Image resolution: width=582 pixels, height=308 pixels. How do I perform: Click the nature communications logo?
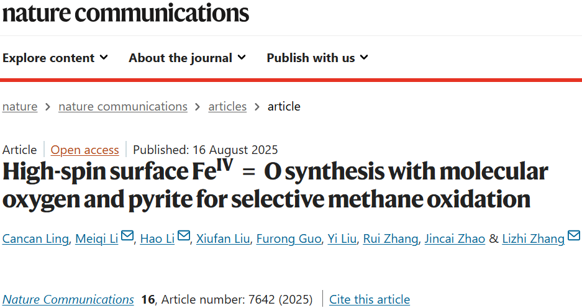click(x=125, y=13)
